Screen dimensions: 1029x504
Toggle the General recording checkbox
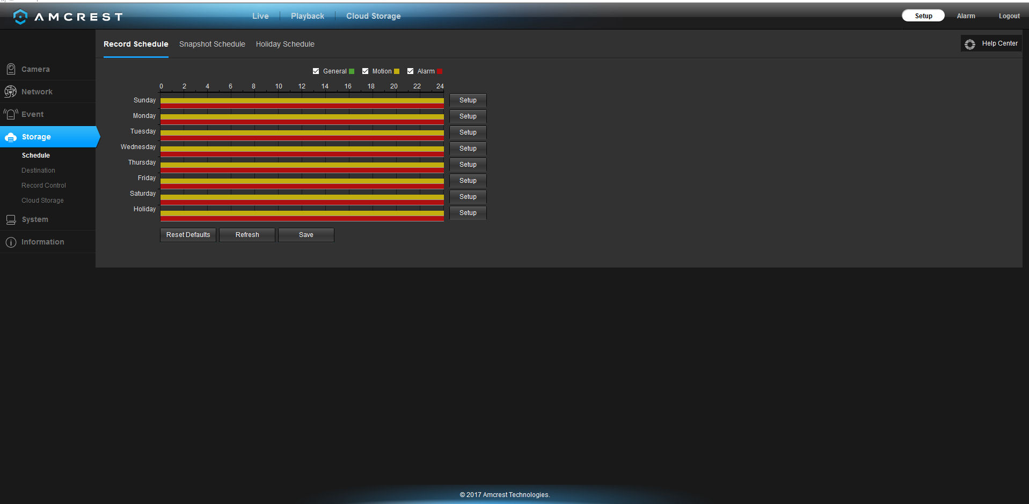click(x=316, y=71)
